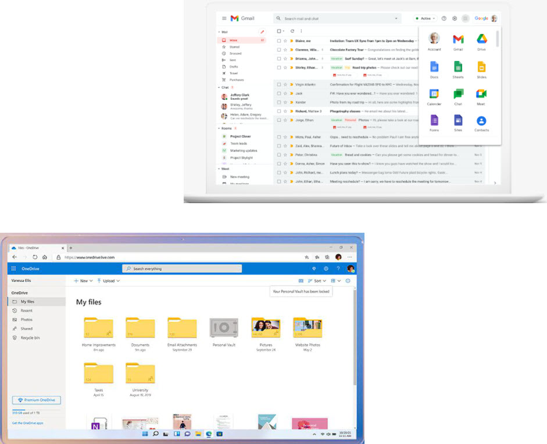Click the Get the OneDrive apps link

pyautogui.click(x=27, y=423)
